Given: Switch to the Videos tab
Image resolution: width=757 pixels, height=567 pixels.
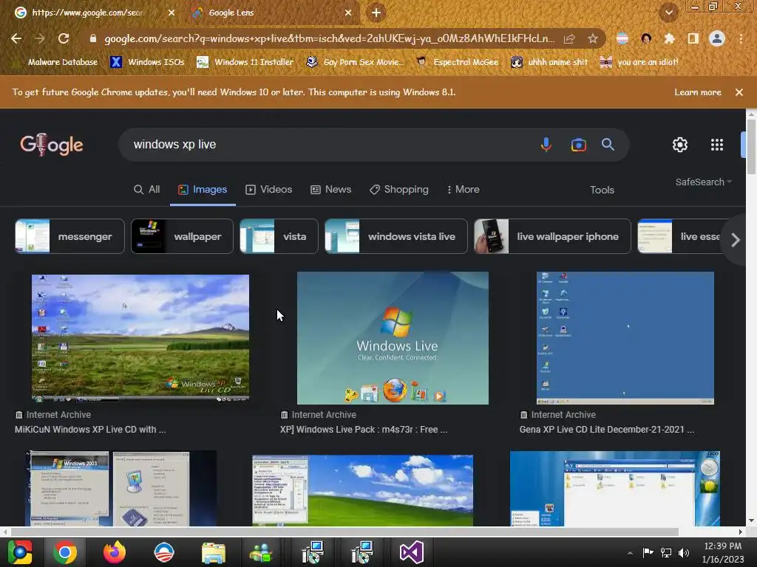Looking at the screenshot, I should [x=269, y=190].
